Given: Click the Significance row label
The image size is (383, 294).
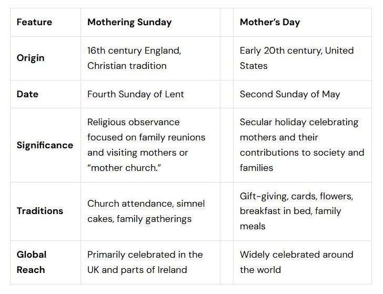Looking at the screenshot, I should pos(45,145).
